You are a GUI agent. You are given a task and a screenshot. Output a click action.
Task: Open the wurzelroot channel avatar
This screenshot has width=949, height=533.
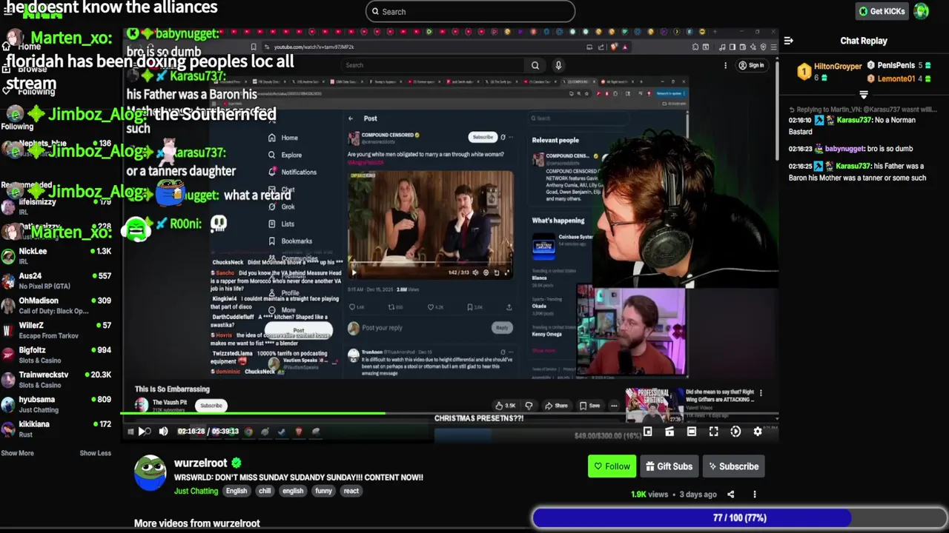coord(150,472)
